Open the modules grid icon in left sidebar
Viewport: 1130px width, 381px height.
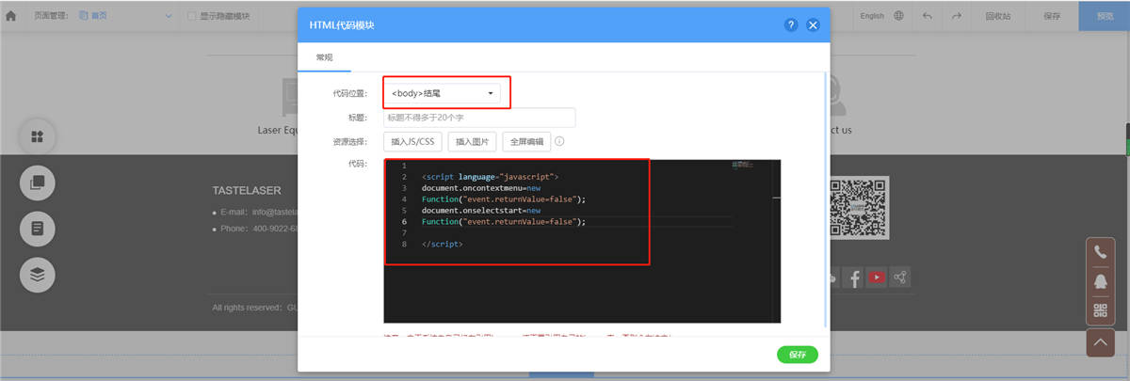(38, 136)
